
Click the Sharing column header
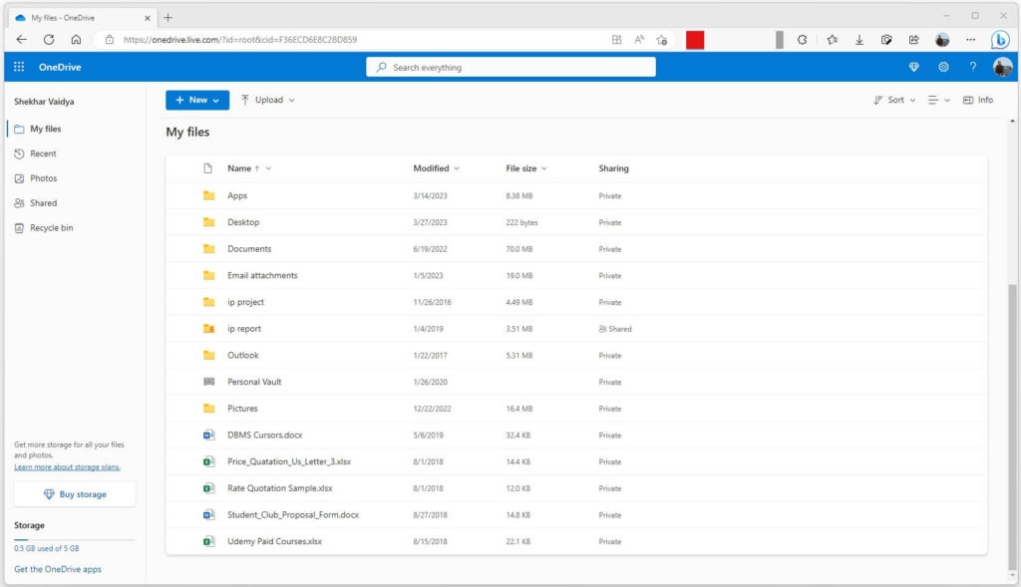[613, 168]
